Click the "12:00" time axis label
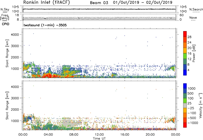The image size is (203, 140). [x=99, y=135]
